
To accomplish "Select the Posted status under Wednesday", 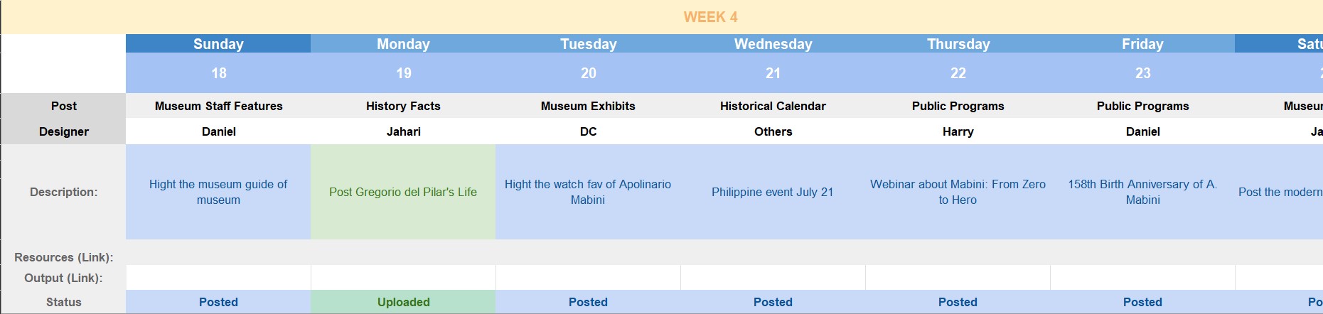I will click(x=773, y=302).
